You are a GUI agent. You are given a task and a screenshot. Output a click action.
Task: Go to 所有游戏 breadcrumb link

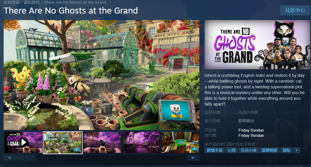(x=11, y=2)
